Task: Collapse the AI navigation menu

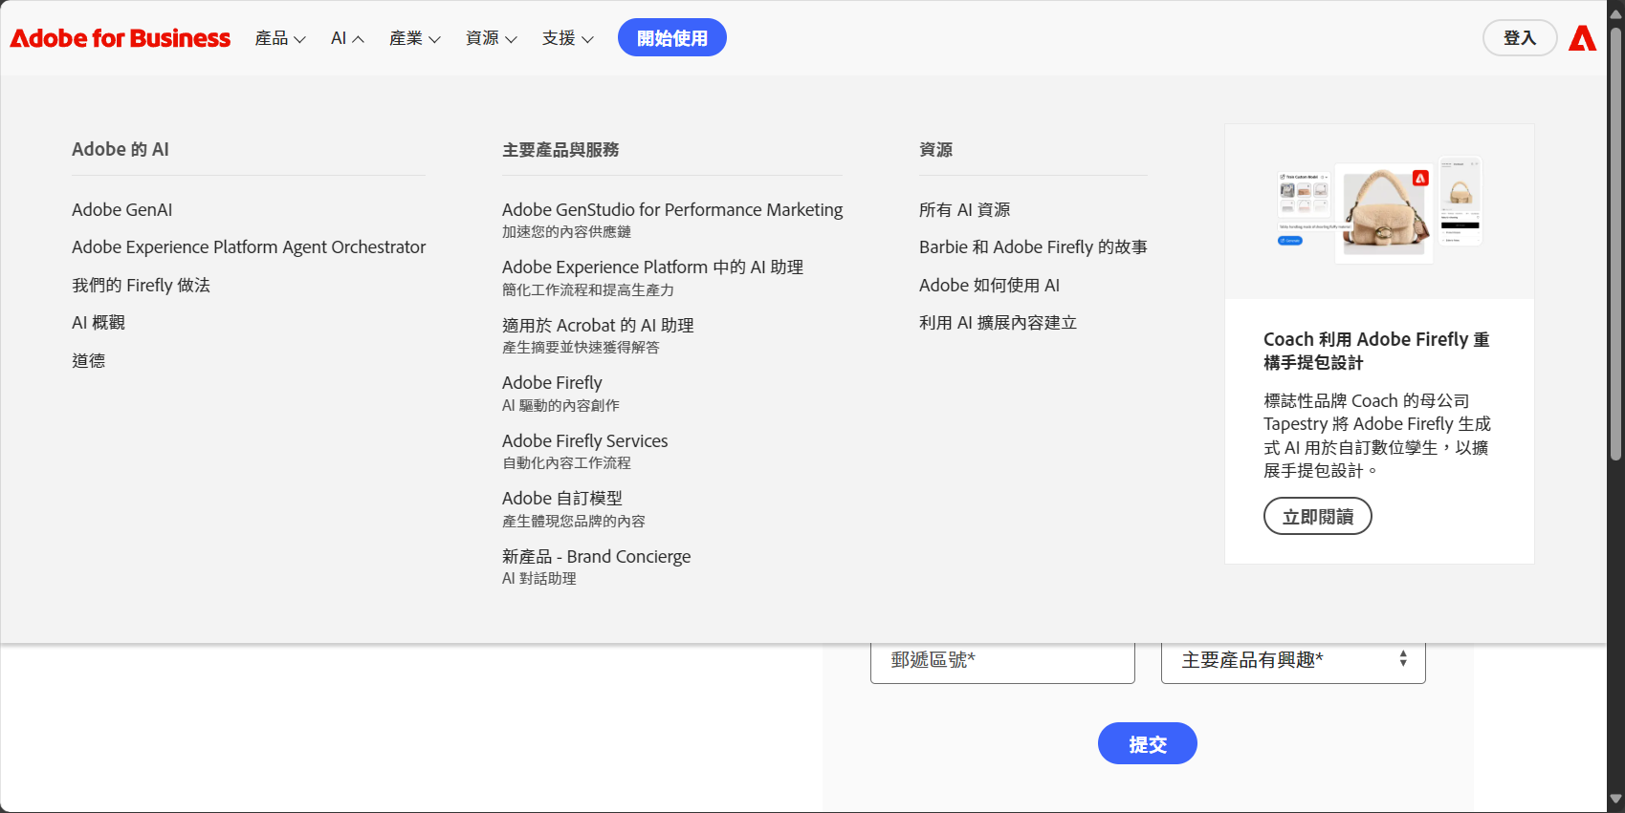Action: [347, 38]
